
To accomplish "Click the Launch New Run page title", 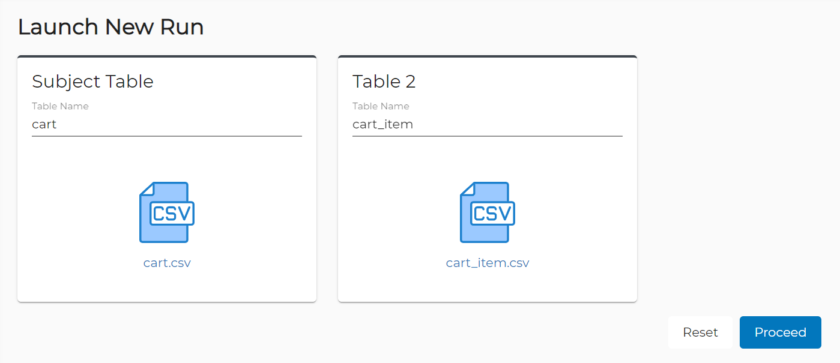I will 110,27.
